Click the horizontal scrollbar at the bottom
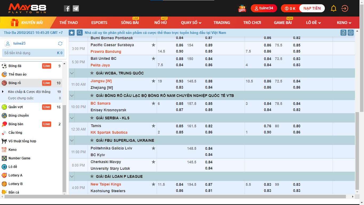364x205 pixels. [x=175, y=196]
